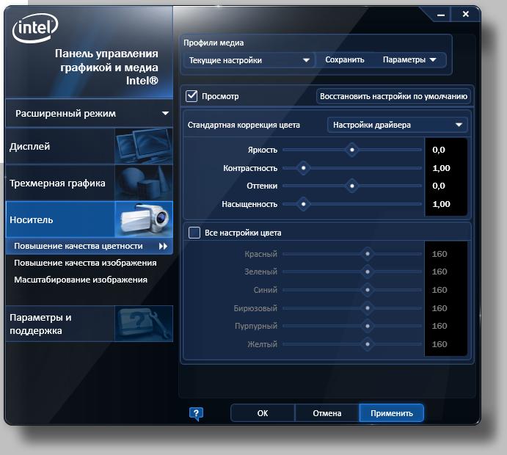
Task: Click the wrench support icon
Action: coord(144,324)
